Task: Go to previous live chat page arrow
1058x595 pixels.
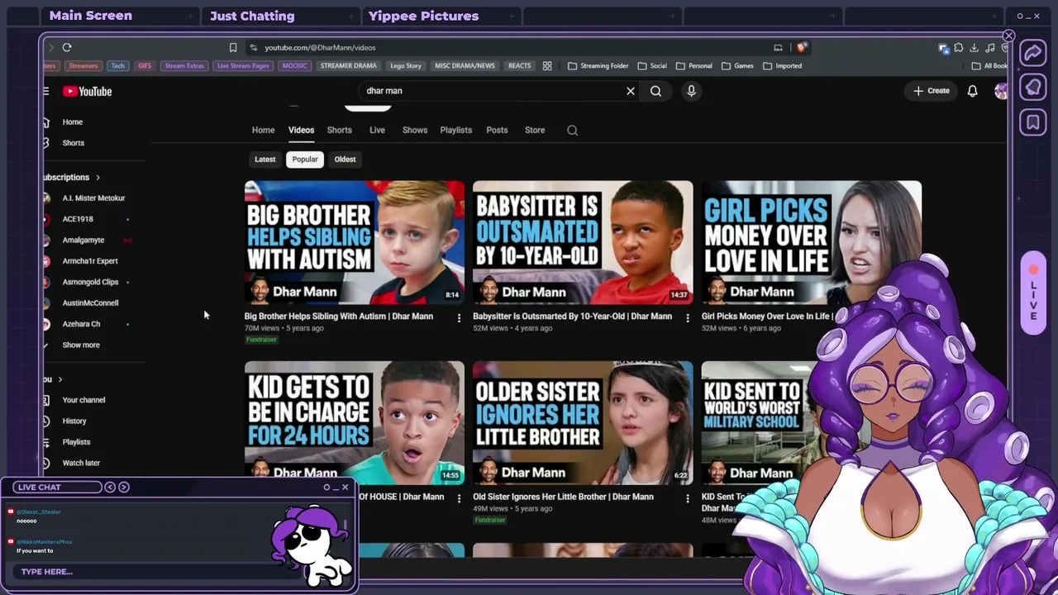Action: click(110, 488)
